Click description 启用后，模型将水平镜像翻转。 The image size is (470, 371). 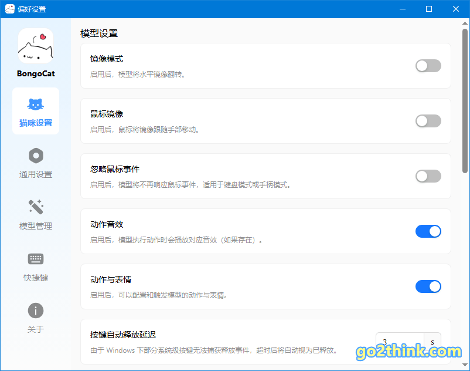(138, 75)
